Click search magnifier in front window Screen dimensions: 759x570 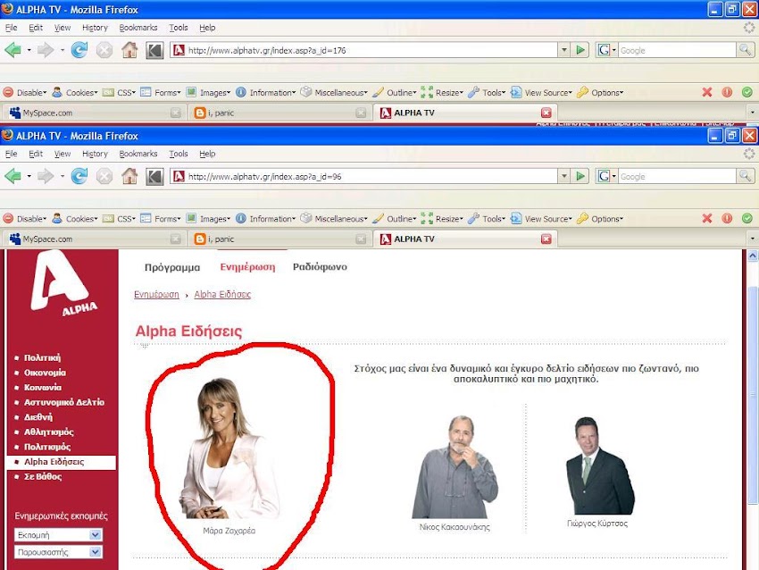(x=746, y=176)
